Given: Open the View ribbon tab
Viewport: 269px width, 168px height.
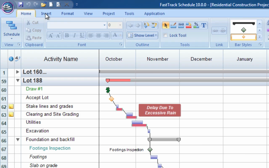Looking at the screenshot, I should (88, 13).
